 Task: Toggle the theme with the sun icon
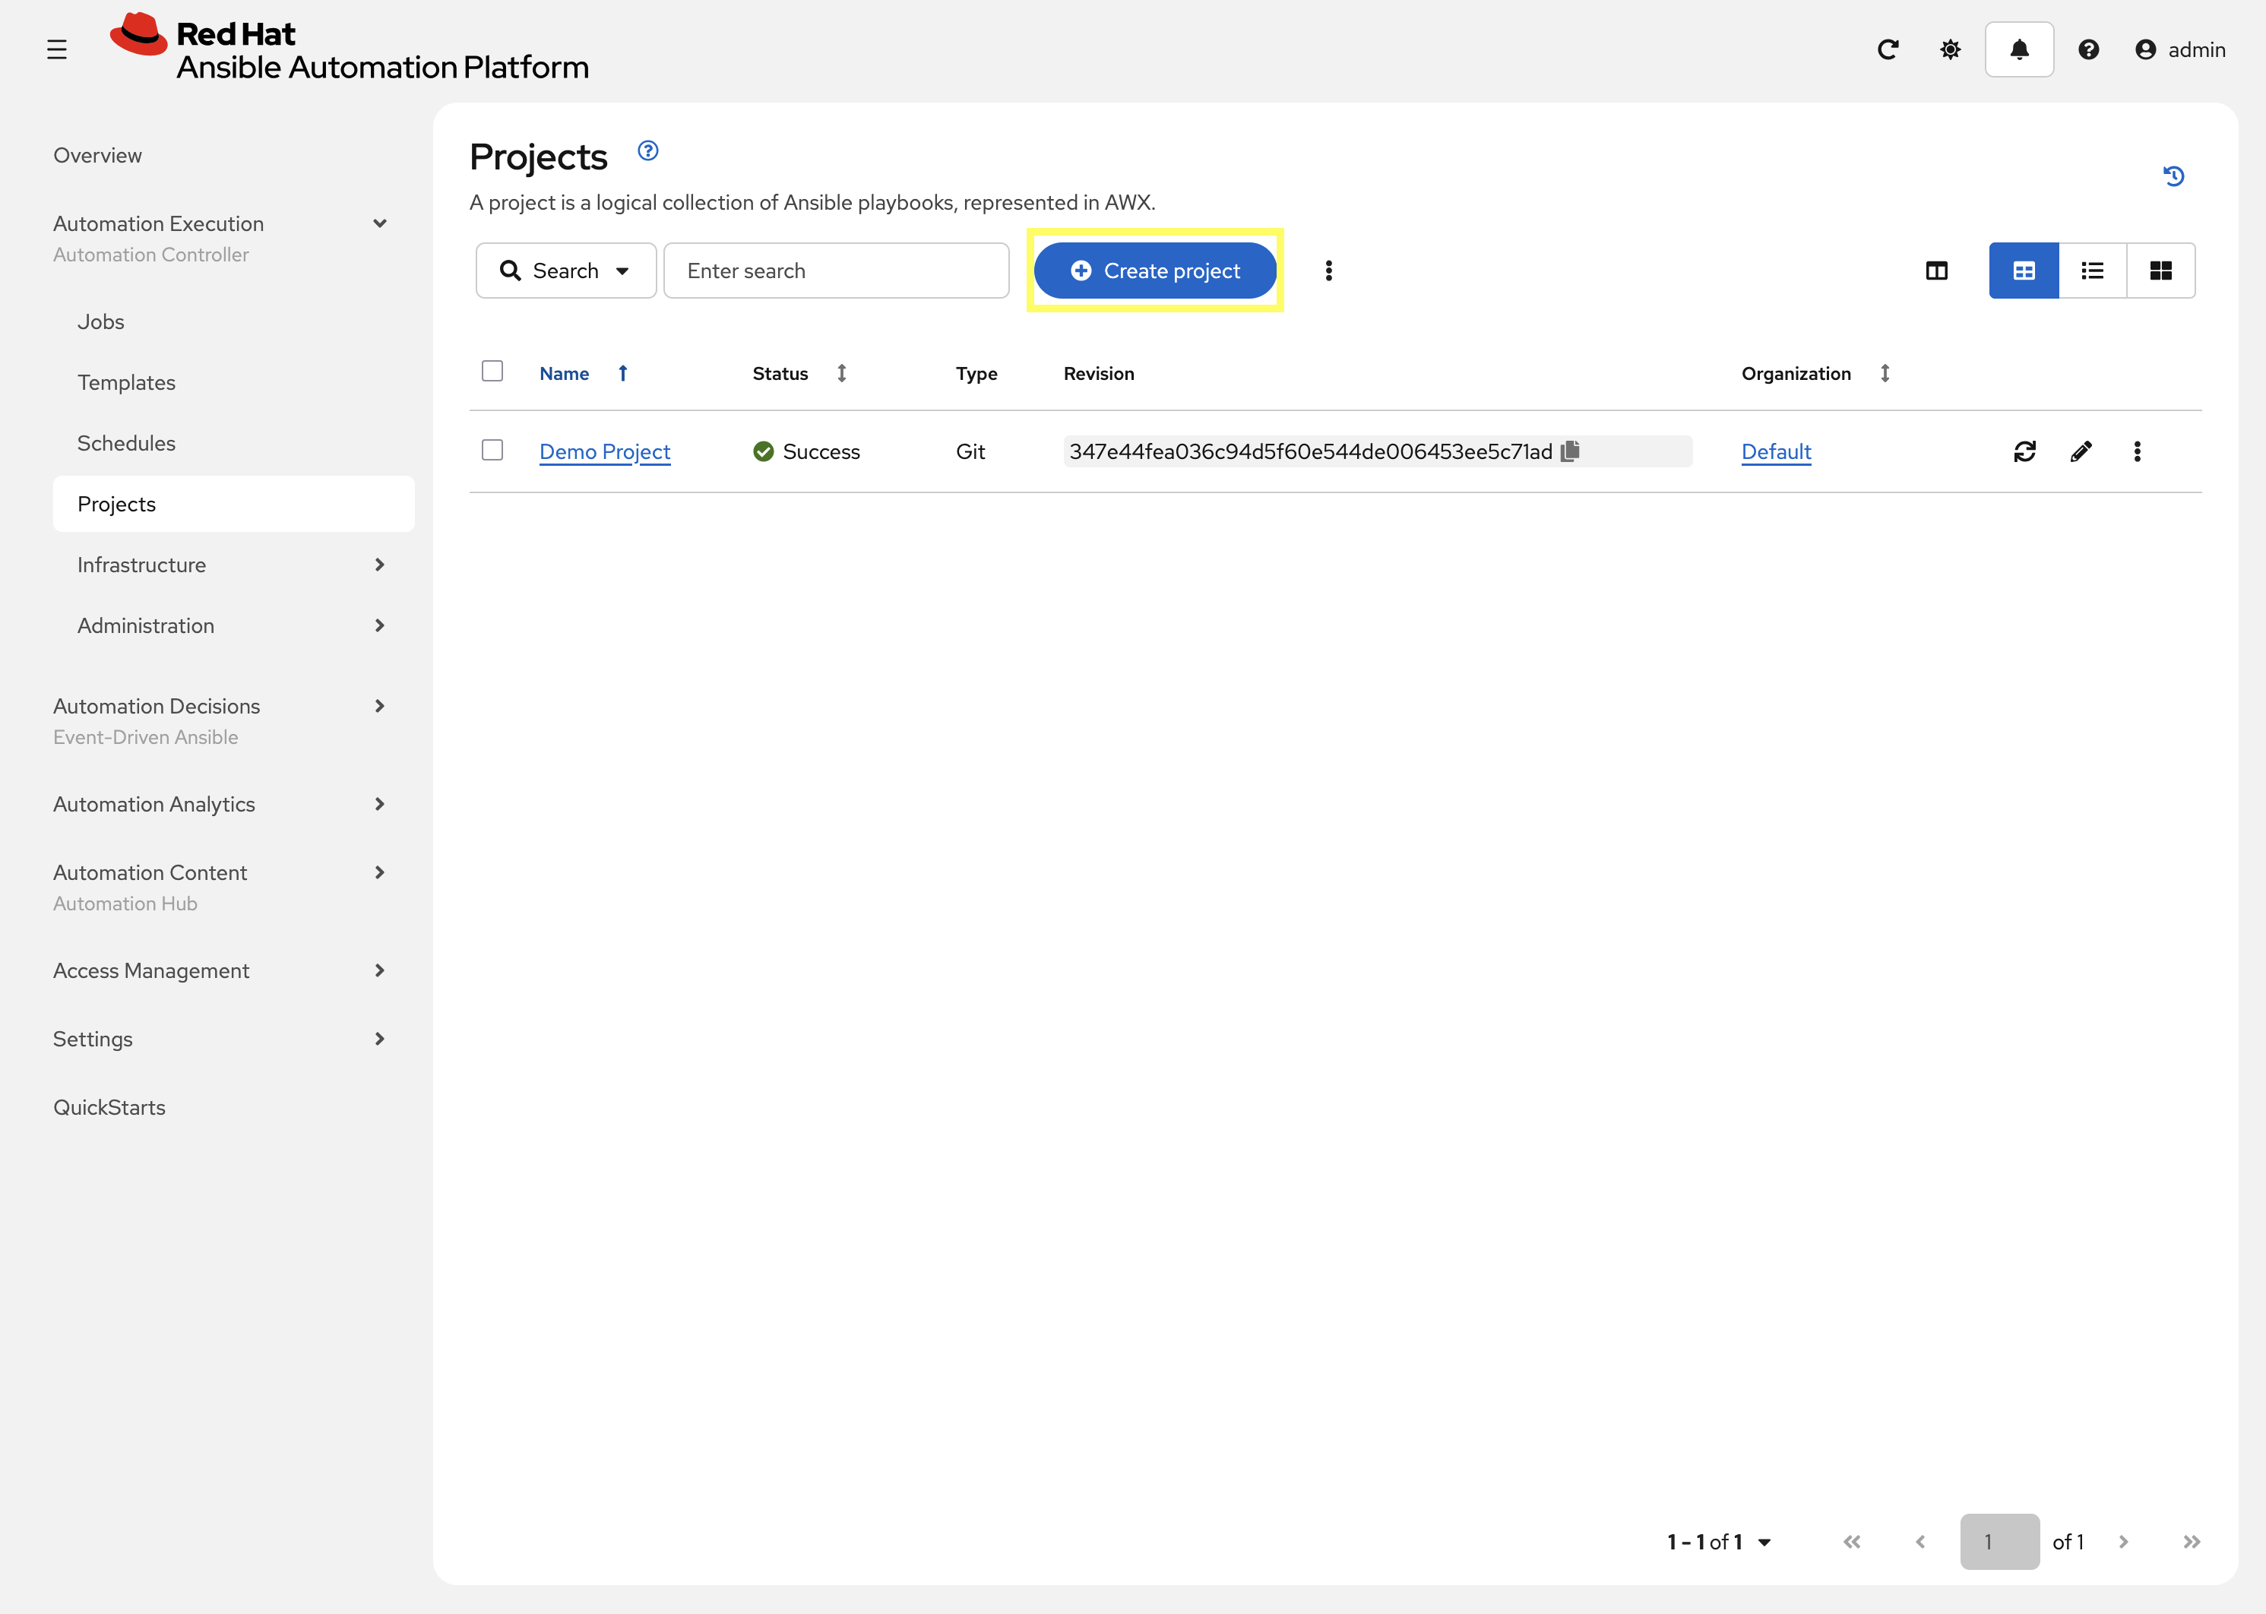[x=1950, y=49]
